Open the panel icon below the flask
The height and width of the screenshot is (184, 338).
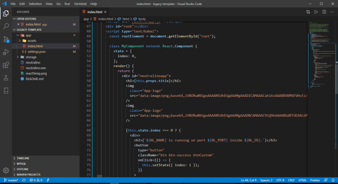(x=6, y=91)
